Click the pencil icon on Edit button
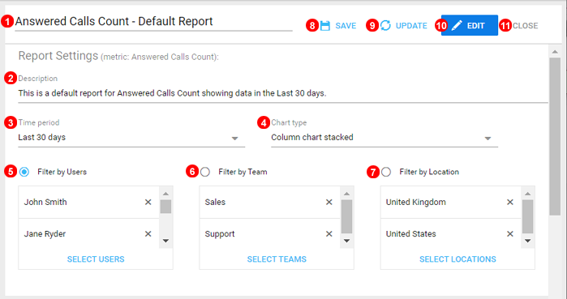Screen dimensions: 567x299 457,25
